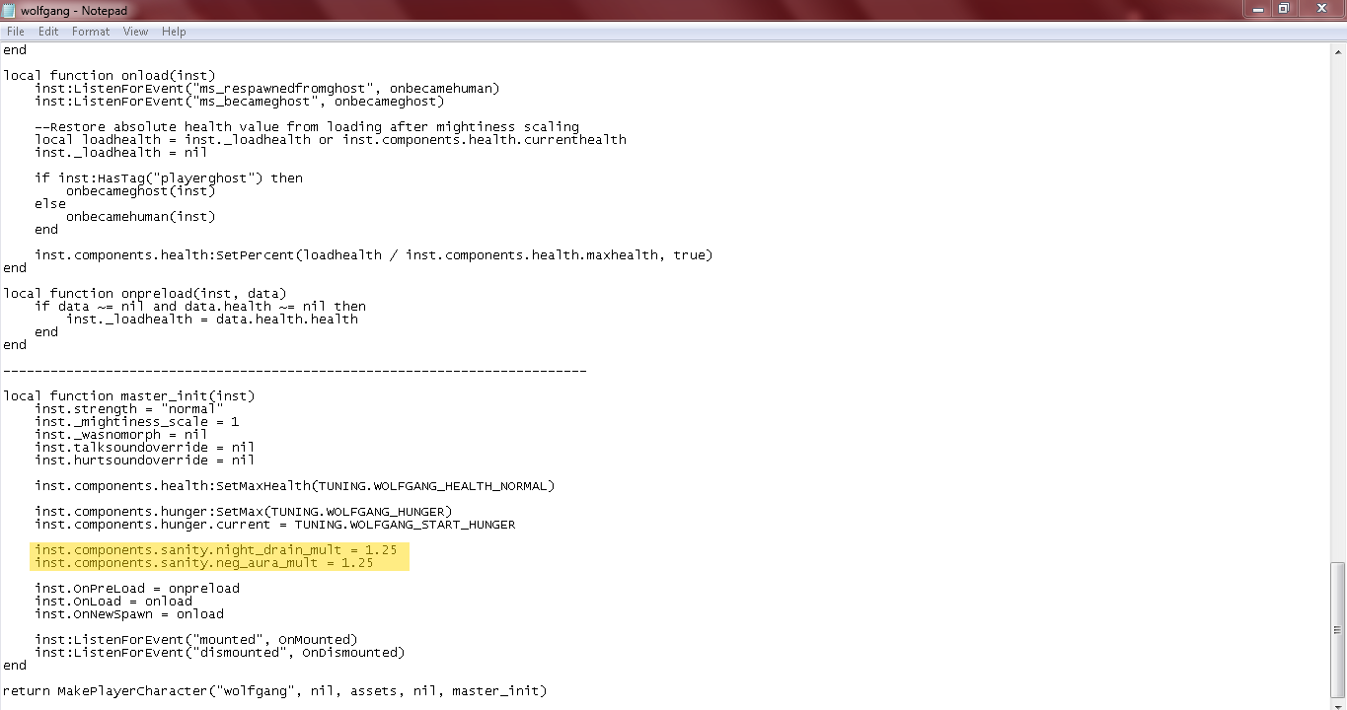Click the local function master_init line

click(128, 396)
